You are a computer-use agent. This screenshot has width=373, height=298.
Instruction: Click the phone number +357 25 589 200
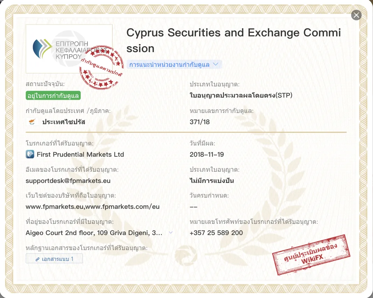pos(216,233)
